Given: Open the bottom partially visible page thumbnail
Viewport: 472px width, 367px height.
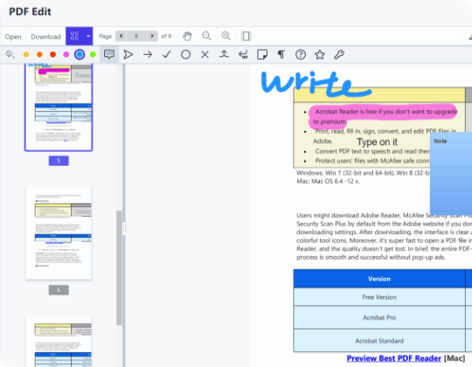Looking at the screenshot, I should (x=59, y=342).
